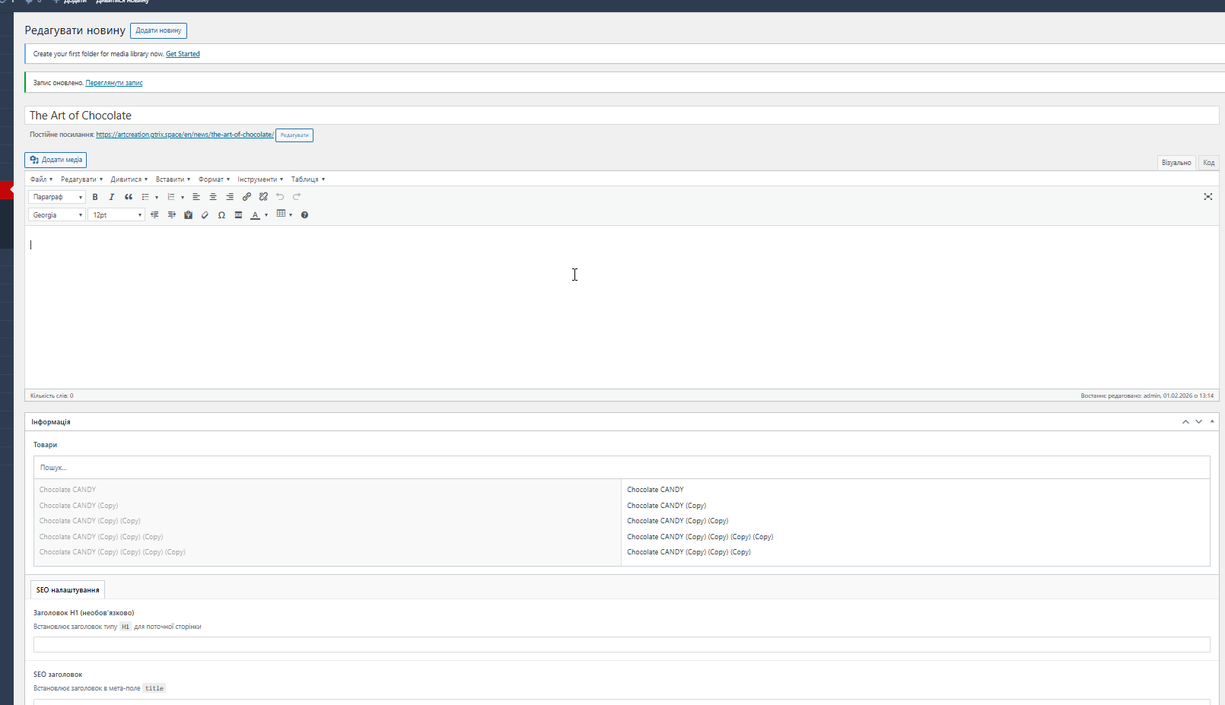This screenshot has height=705, width=1225.
Task: Click Редагувати permalink button
Action: (294, 135)
